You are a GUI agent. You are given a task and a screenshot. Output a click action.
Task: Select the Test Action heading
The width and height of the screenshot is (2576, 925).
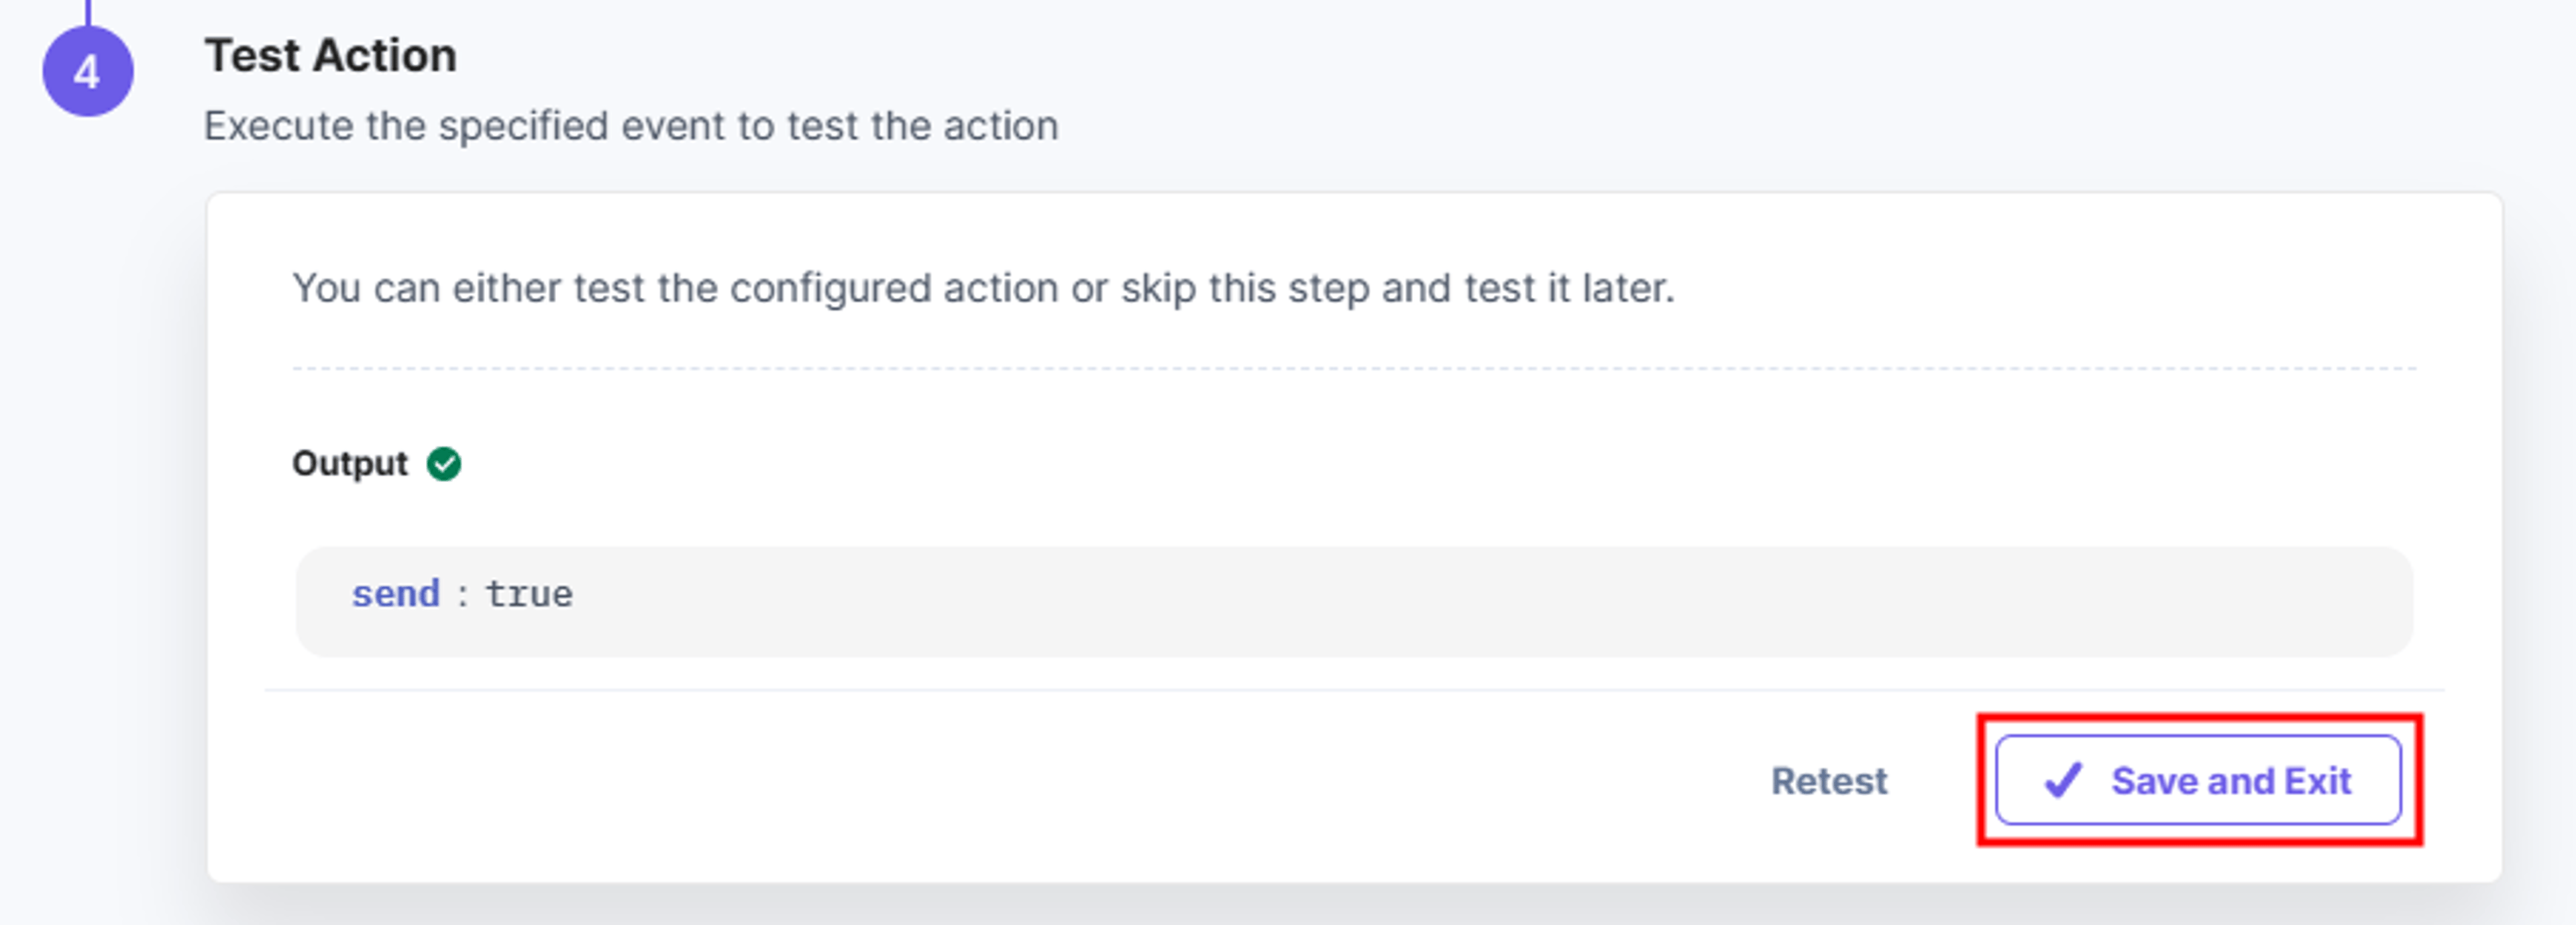(331, 55)
